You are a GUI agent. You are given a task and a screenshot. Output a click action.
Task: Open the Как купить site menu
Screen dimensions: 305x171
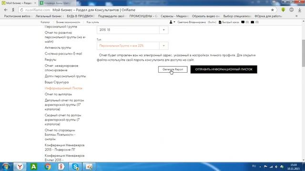pos(92,22)
